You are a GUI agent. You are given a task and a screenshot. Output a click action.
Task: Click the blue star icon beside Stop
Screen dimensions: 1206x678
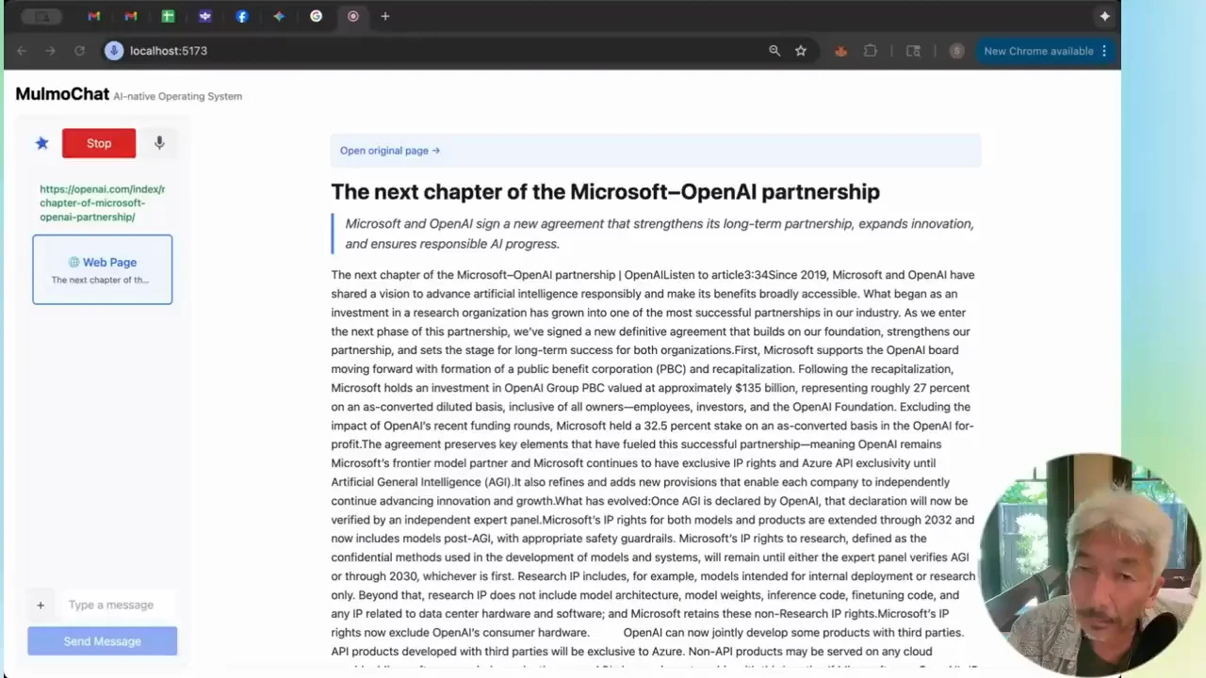pos(41,143)
